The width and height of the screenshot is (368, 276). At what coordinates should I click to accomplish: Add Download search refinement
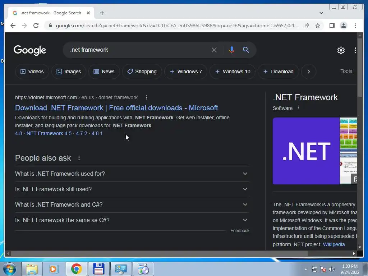(x=279, y=72)
